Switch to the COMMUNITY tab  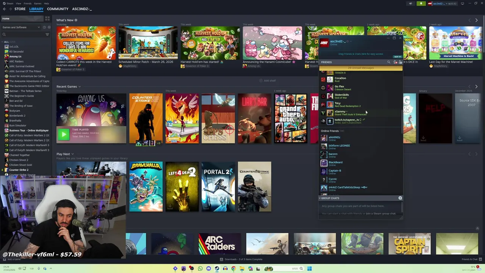coord(58,9)
